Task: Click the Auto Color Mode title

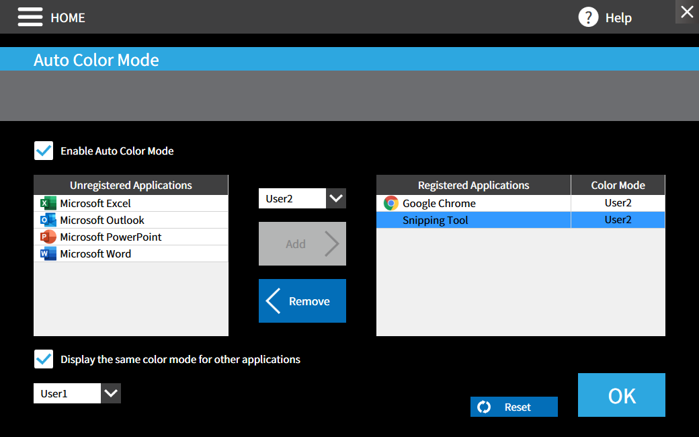Action: click(x=96, y=60)
